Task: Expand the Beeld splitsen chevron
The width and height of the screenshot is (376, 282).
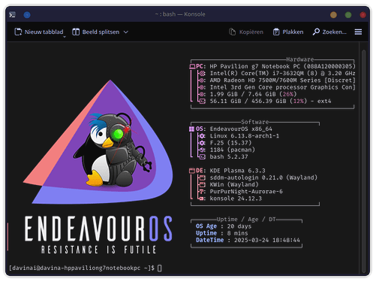Action: pos(126,32)
